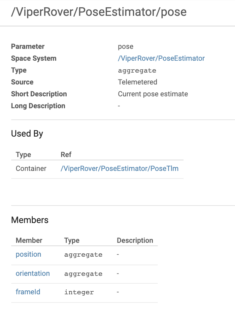Click the Member column header
Image resolution: width=235 pixels, height=322 pixels.
[29, 240]
